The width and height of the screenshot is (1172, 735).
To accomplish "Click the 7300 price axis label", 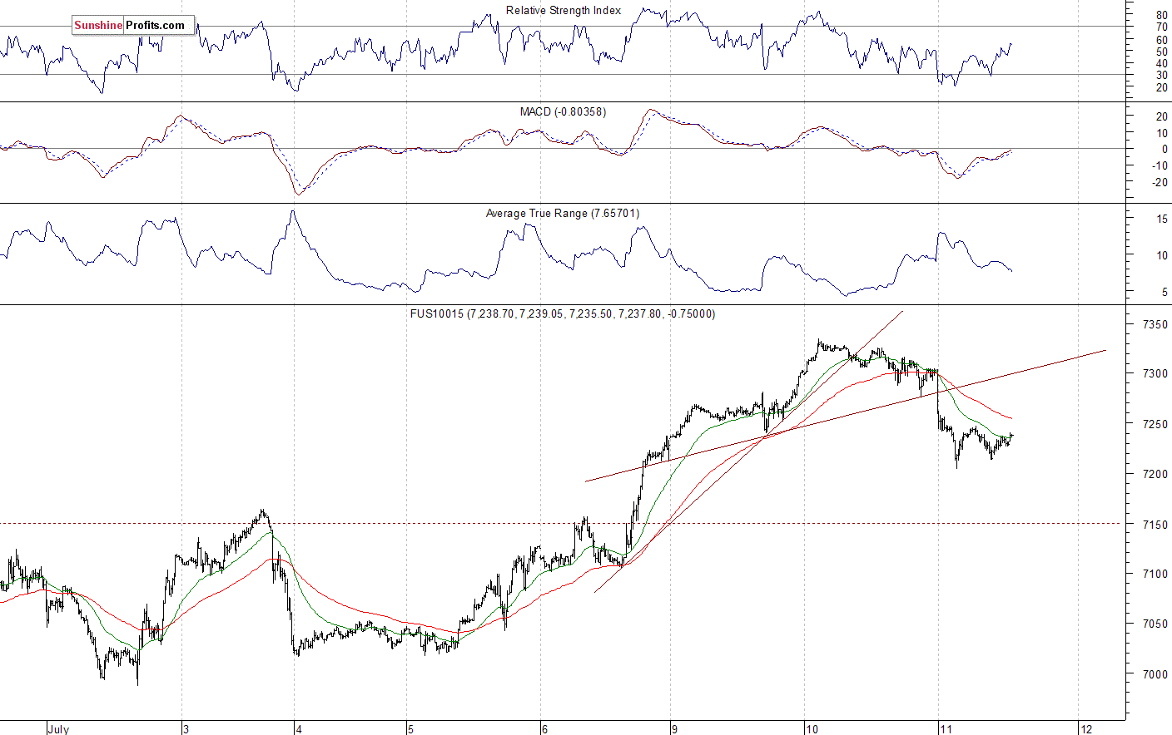I will 1155,374.
